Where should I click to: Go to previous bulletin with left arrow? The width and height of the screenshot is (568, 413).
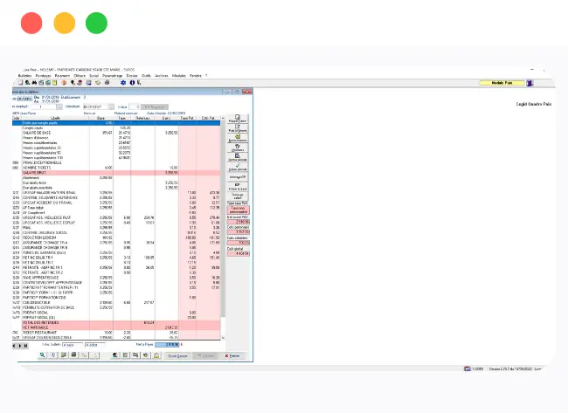[x=14, y=346]
